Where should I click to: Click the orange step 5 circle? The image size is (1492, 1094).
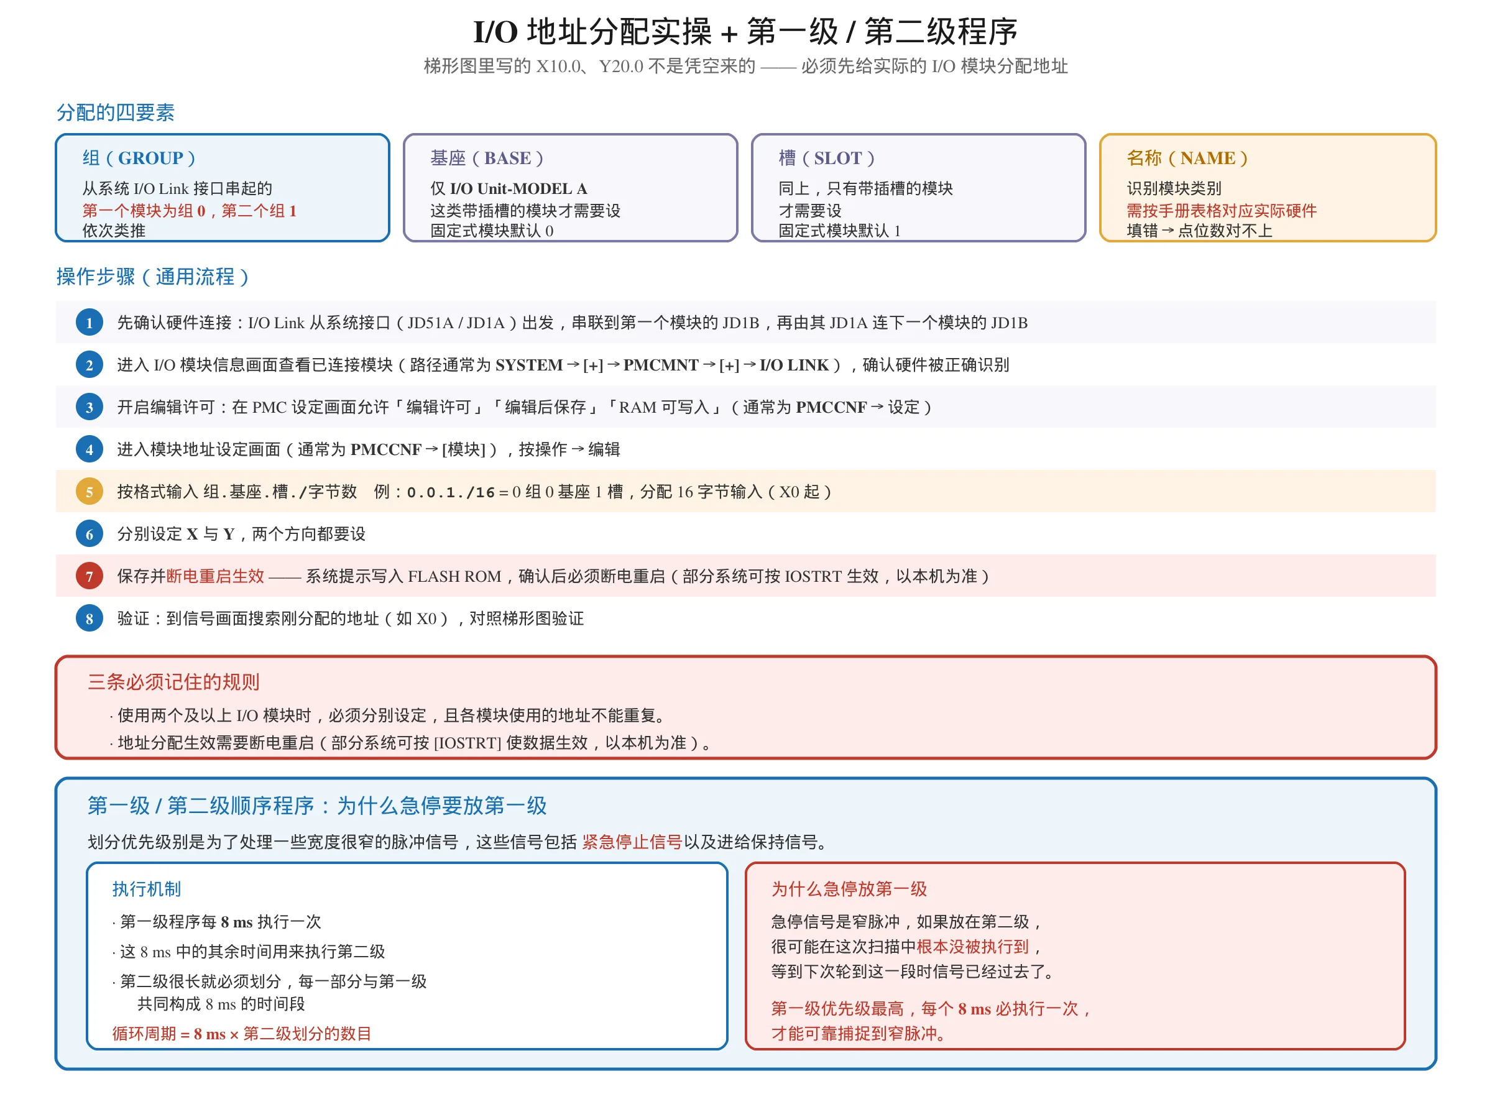point(90,492)
